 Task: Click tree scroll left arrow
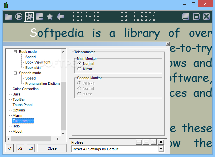(x=9, y=139)
